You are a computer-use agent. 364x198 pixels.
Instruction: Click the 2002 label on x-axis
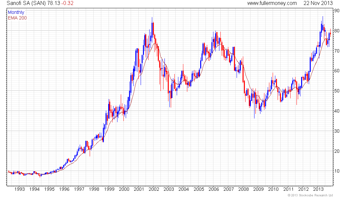pyautogui.click(x=154, y=189)
